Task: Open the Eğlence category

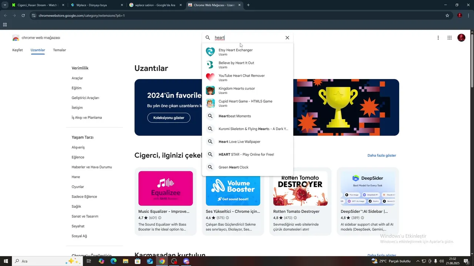Action: coord(78,157)
